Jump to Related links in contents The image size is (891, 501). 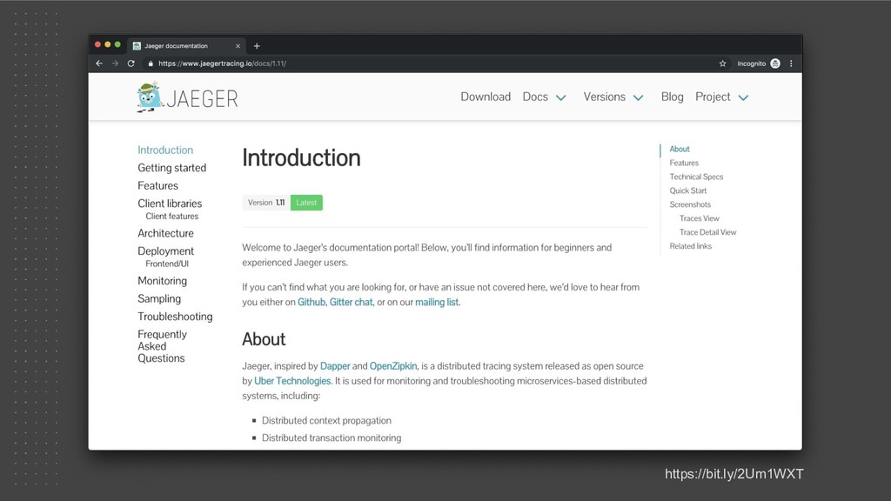pyautogui.click(x=690, y=246)
